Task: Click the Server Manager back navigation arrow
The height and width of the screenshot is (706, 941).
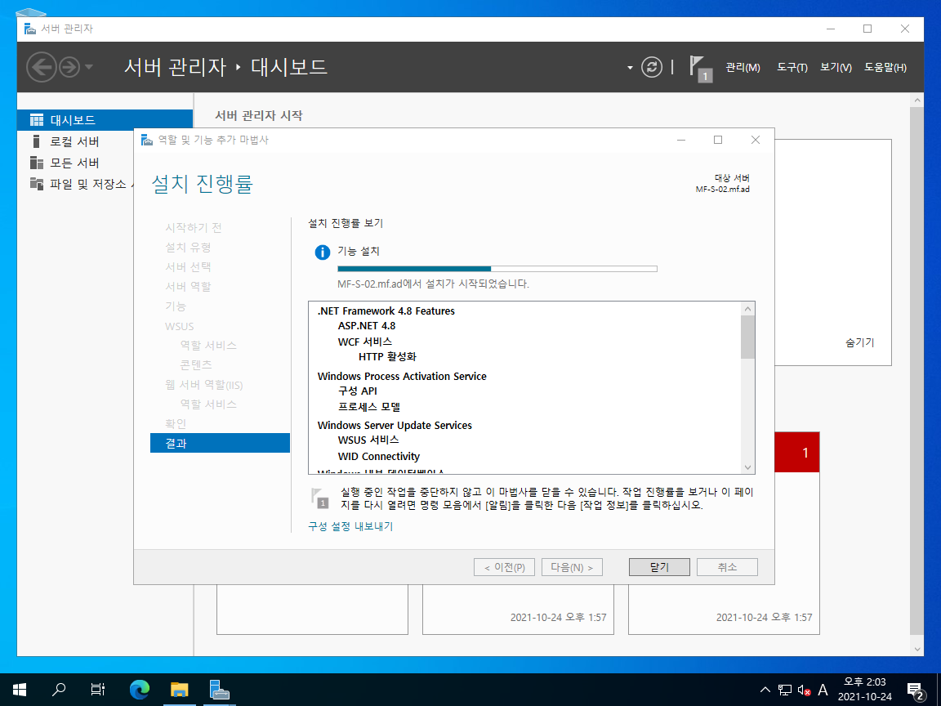Action: click(x=42, y=67)
